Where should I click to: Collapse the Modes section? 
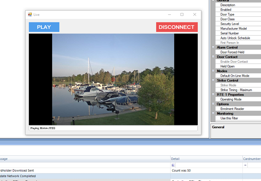213,71
